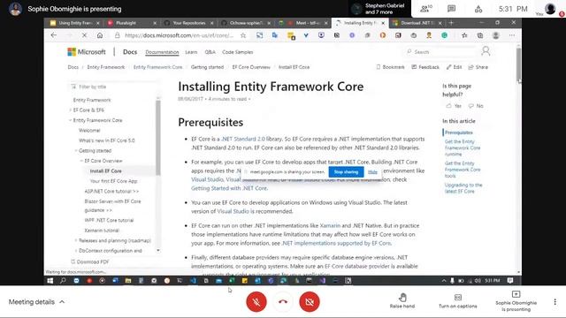Go to browser home page
Screen dimensions: 566x318
click(100, 35)
